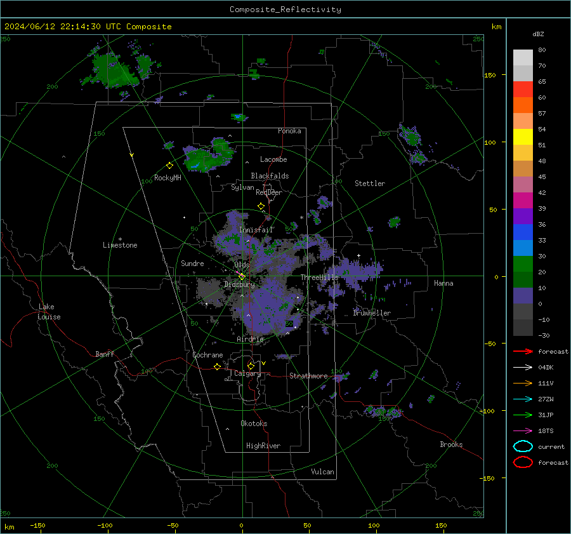Click the Sundre city label
Image resolution: width=571 pixels, height=534 pixels.
192,264
